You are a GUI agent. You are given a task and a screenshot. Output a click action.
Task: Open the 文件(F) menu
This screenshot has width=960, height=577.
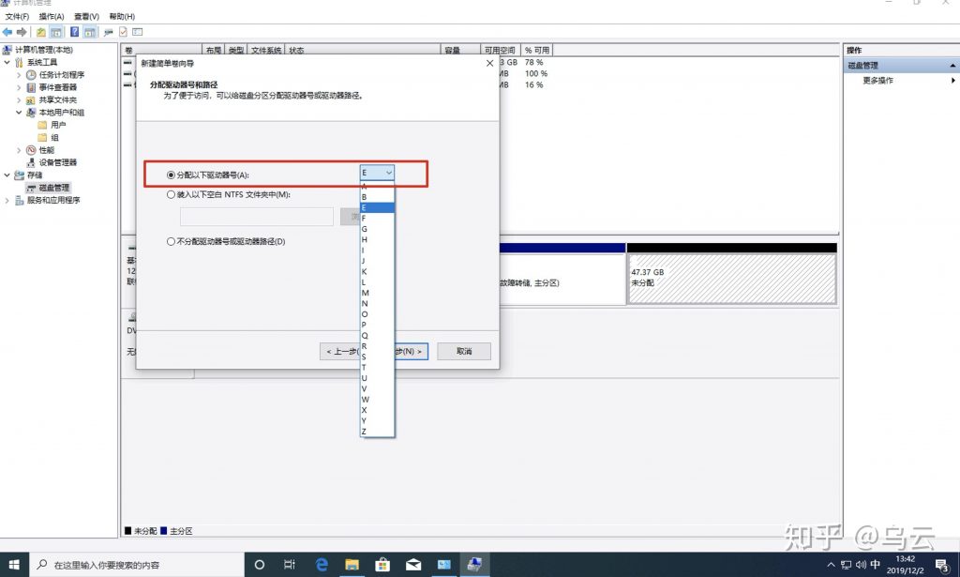tap(17, 17)
